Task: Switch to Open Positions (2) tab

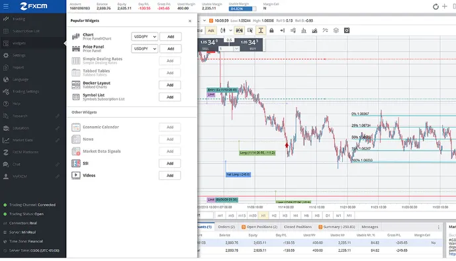Action: (x=259, y=227)
